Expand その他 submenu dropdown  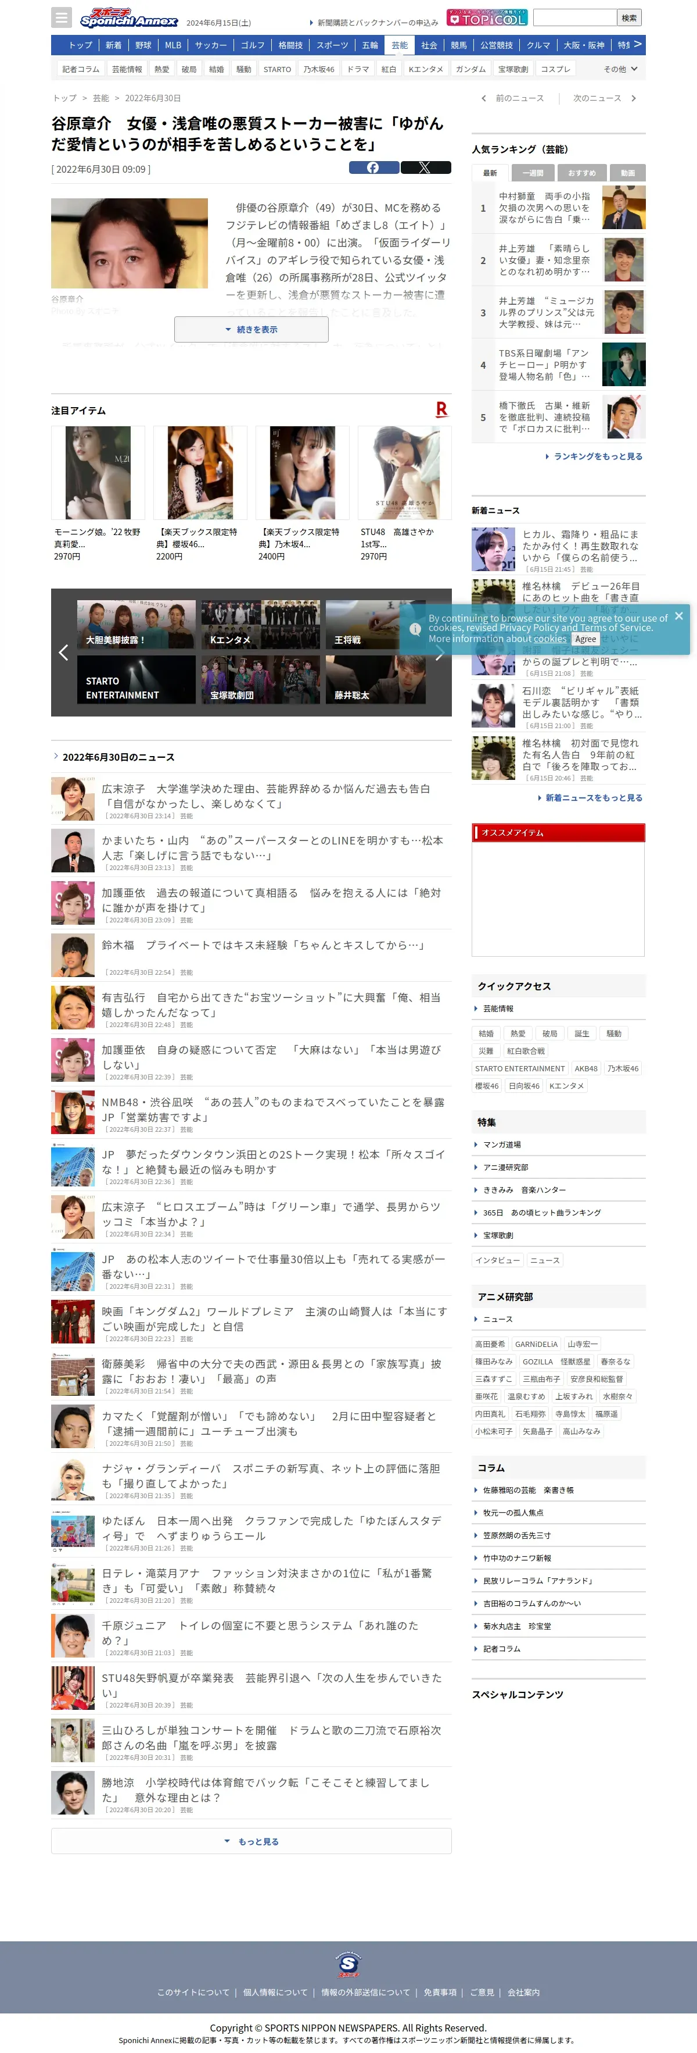pos(620,69)
